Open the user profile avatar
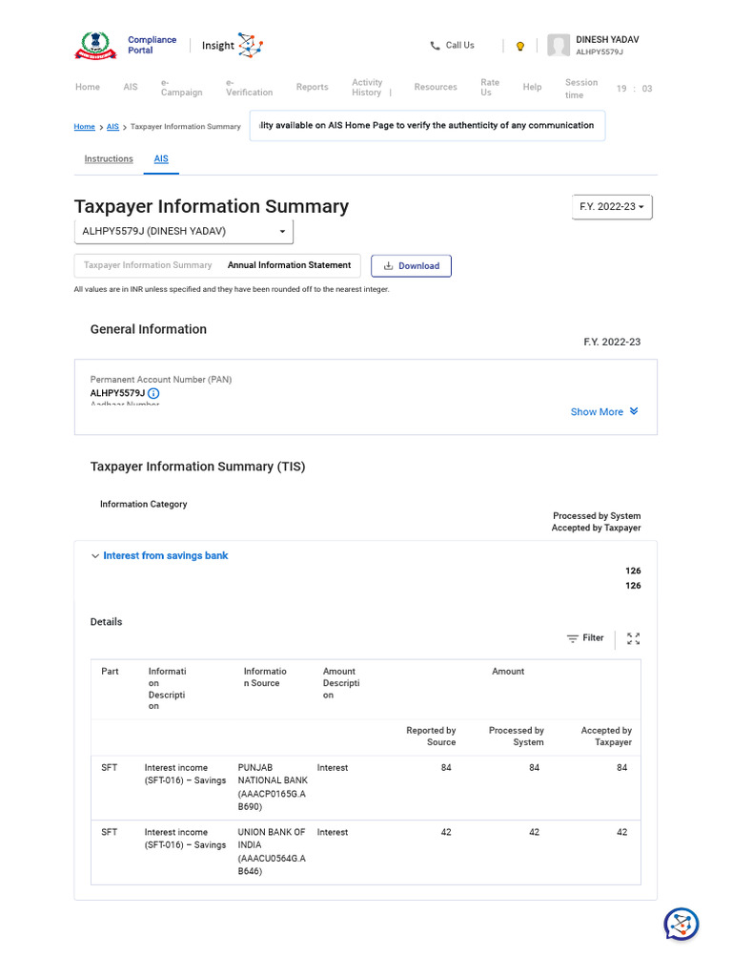The height and width of the screenshot is (977, 732). pyautogui.click(x=559, y=46)
